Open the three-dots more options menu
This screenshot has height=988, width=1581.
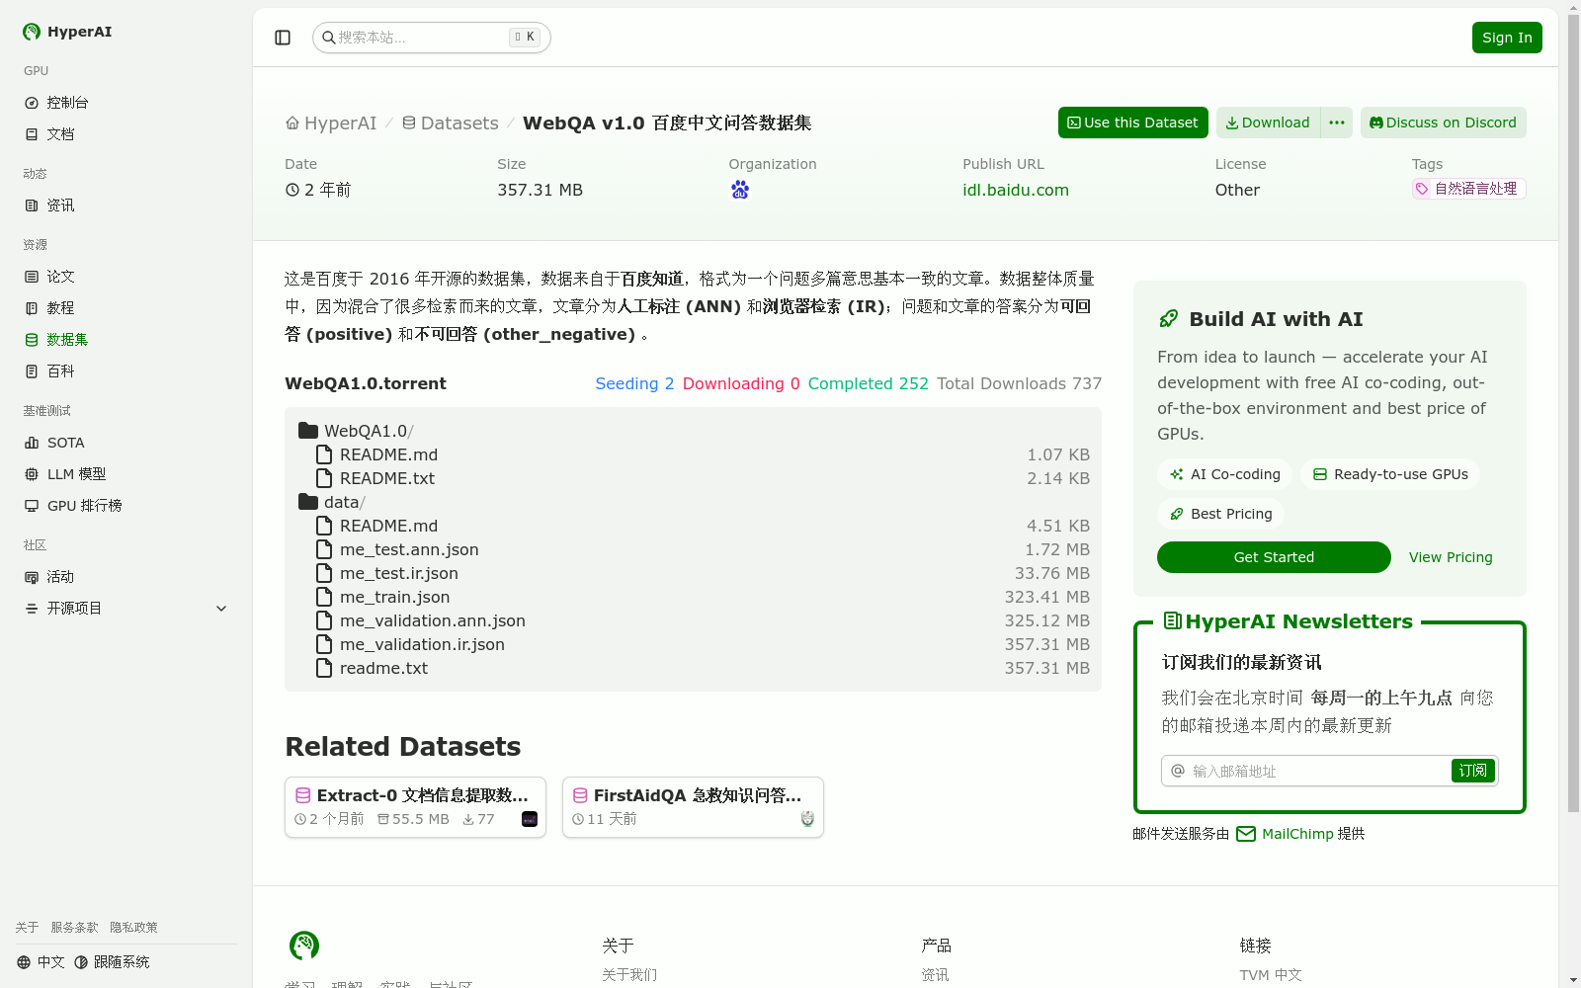click(1337, 123)
